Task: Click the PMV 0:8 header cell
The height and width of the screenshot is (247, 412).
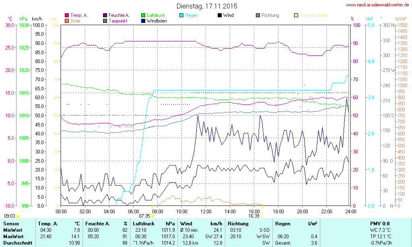Action: click(x=379, y=223)
